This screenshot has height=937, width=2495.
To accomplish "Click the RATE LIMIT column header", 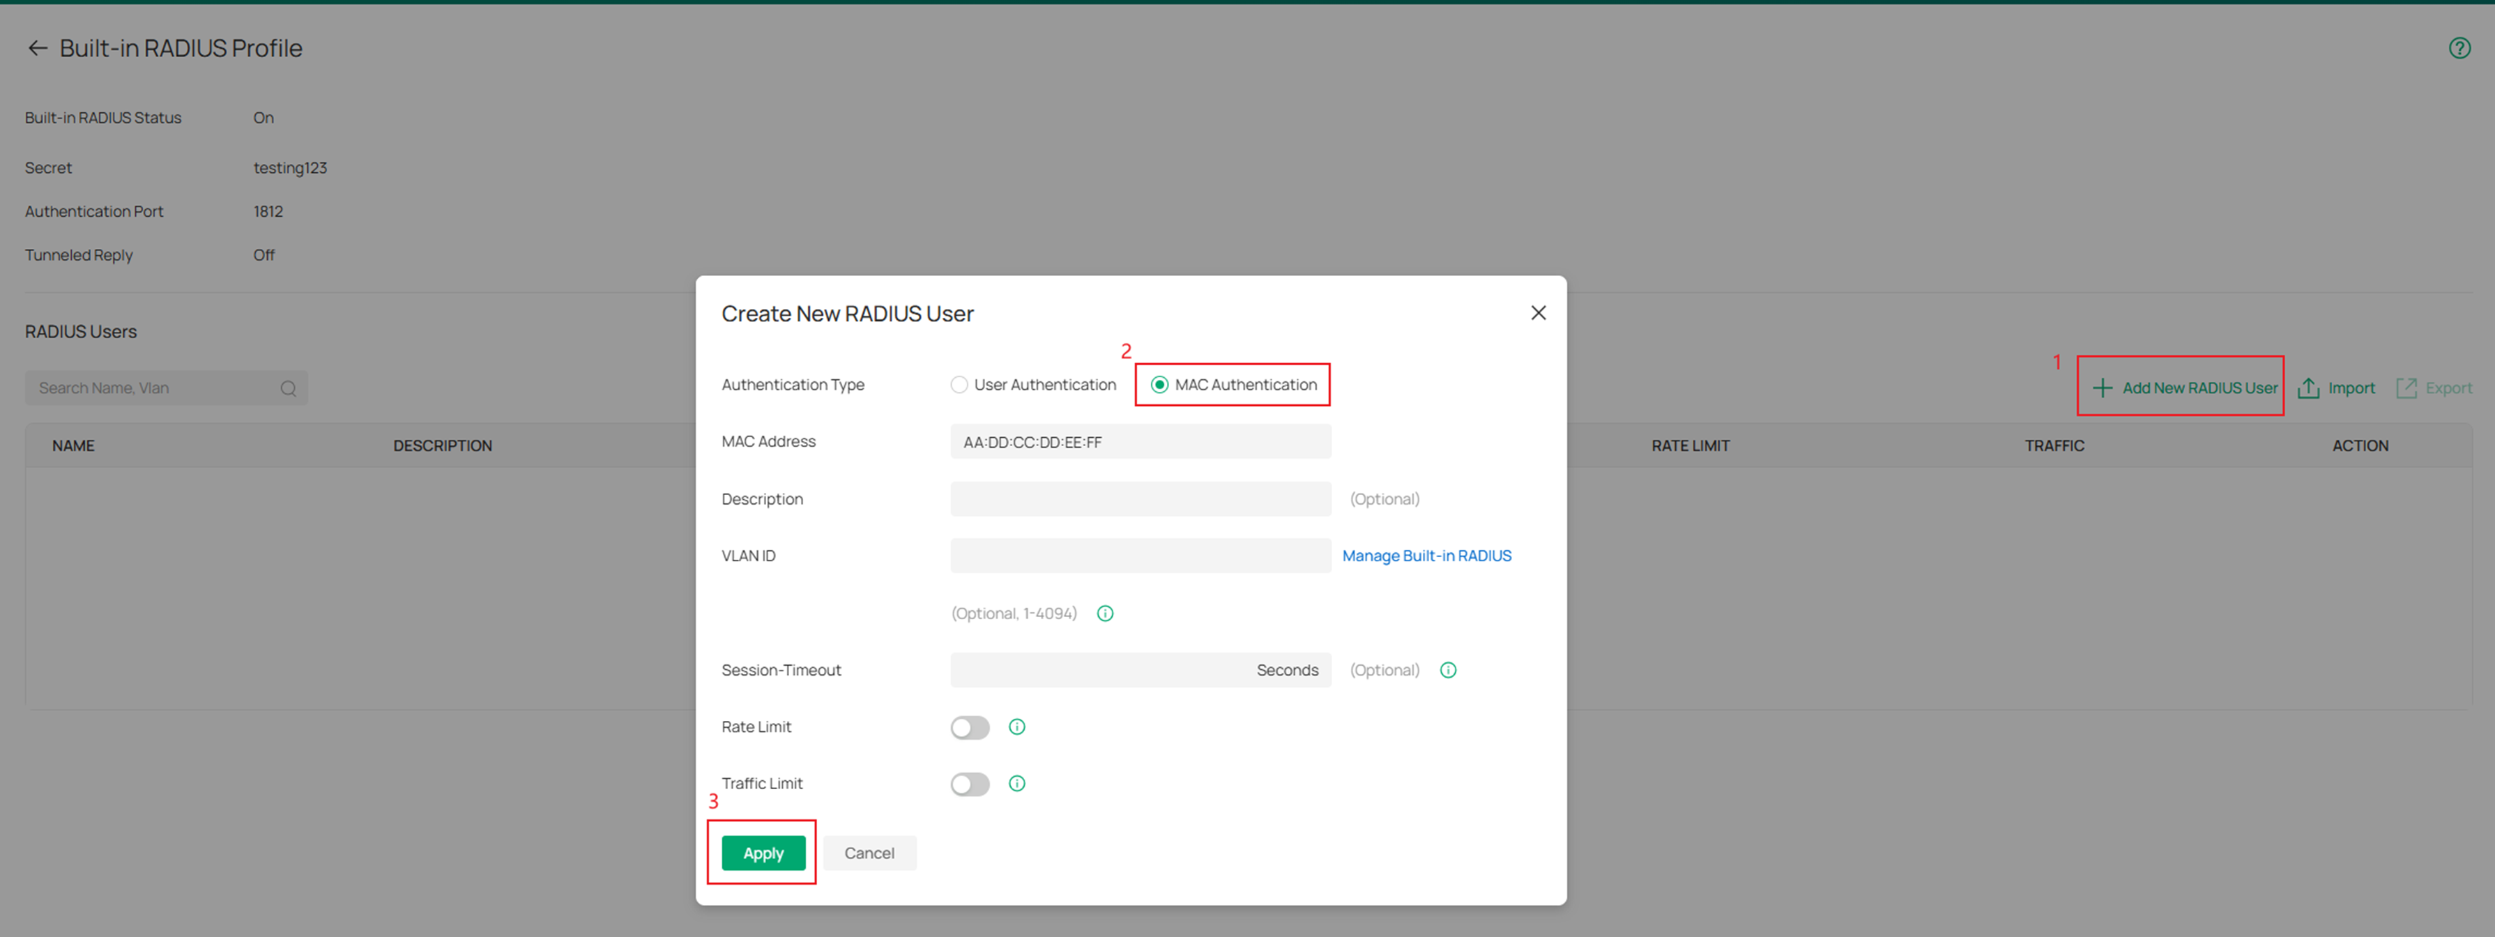I will (x=1690, y=445).
